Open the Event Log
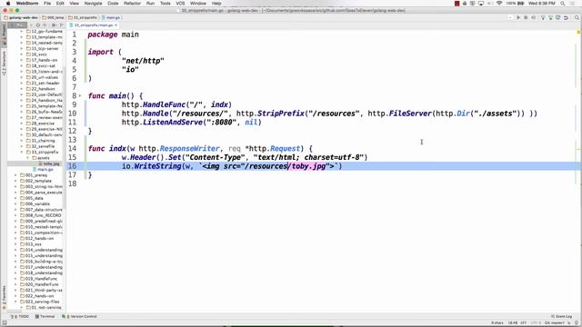 pyautogui.click(x=562, y=317)
